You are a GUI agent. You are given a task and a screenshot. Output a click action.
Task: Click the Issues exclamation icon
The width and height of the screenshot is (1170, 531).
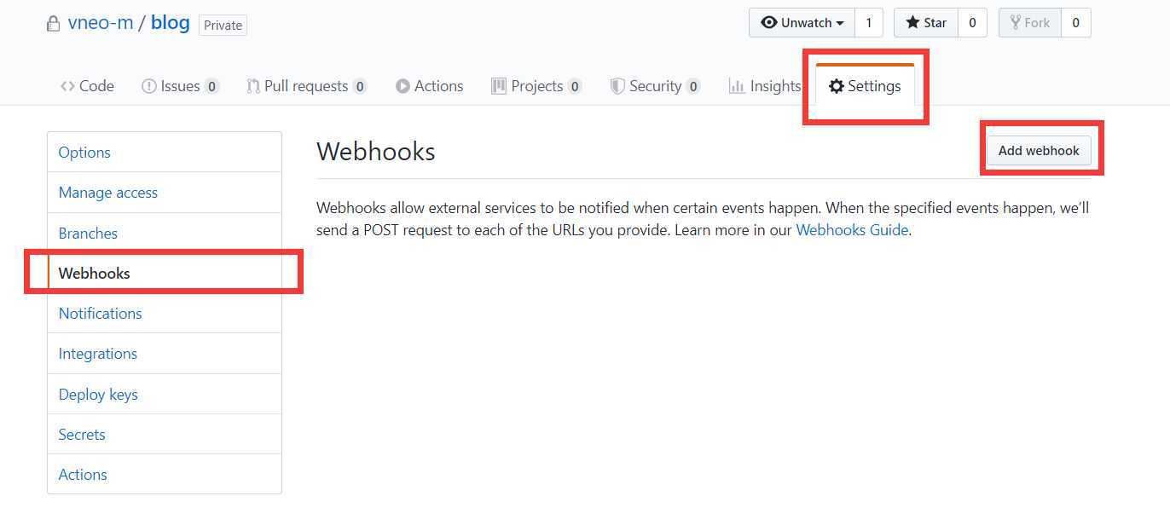click(x=148, y=86)
